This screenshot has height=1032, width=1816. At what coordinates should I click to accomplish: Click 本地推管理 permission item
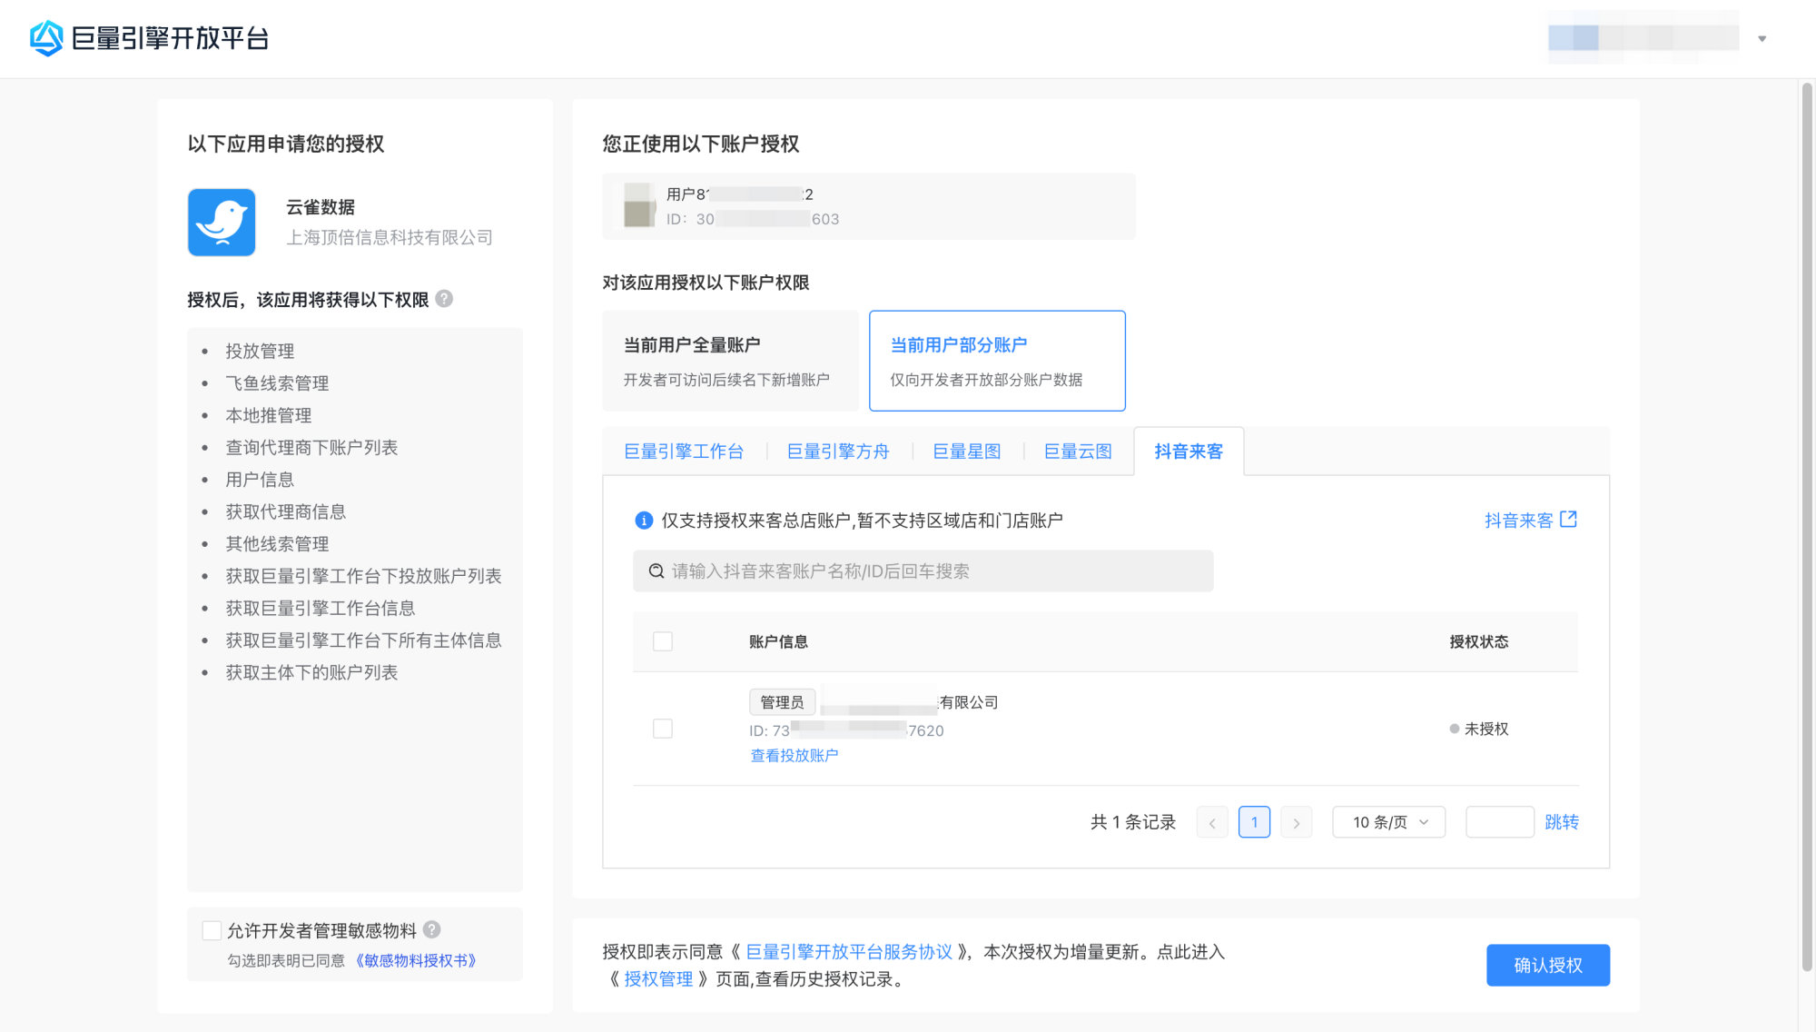click(x=269, y=415)
